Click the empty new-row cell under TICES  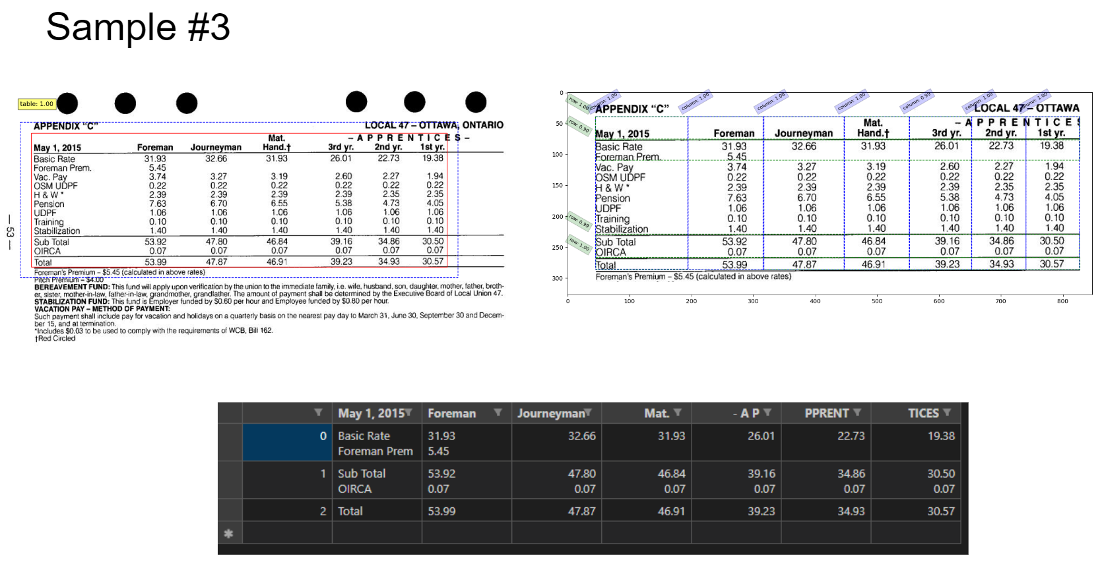coord(916,533)
